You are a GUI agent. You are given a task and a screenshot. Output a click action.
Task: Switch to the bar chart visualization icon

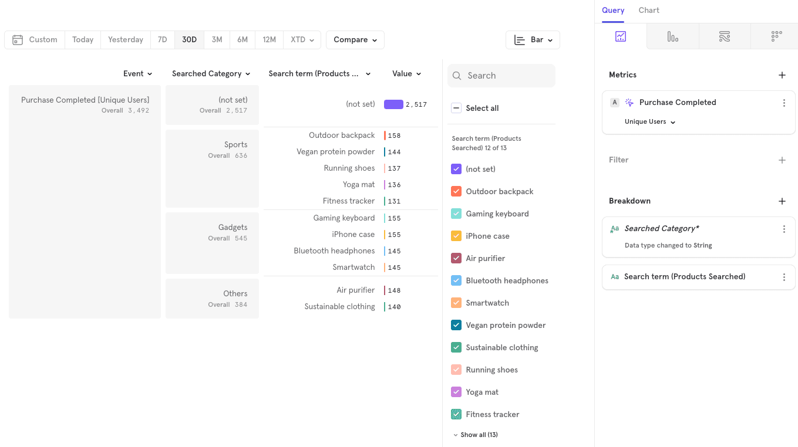click(x=672, y=36)
